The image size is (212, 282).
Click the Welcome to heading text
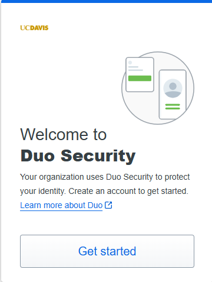pyautogui.click(x=64, y=134)
